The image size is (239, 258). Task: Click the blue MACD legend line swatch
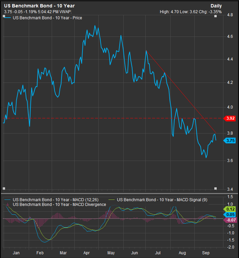point(7,200)
